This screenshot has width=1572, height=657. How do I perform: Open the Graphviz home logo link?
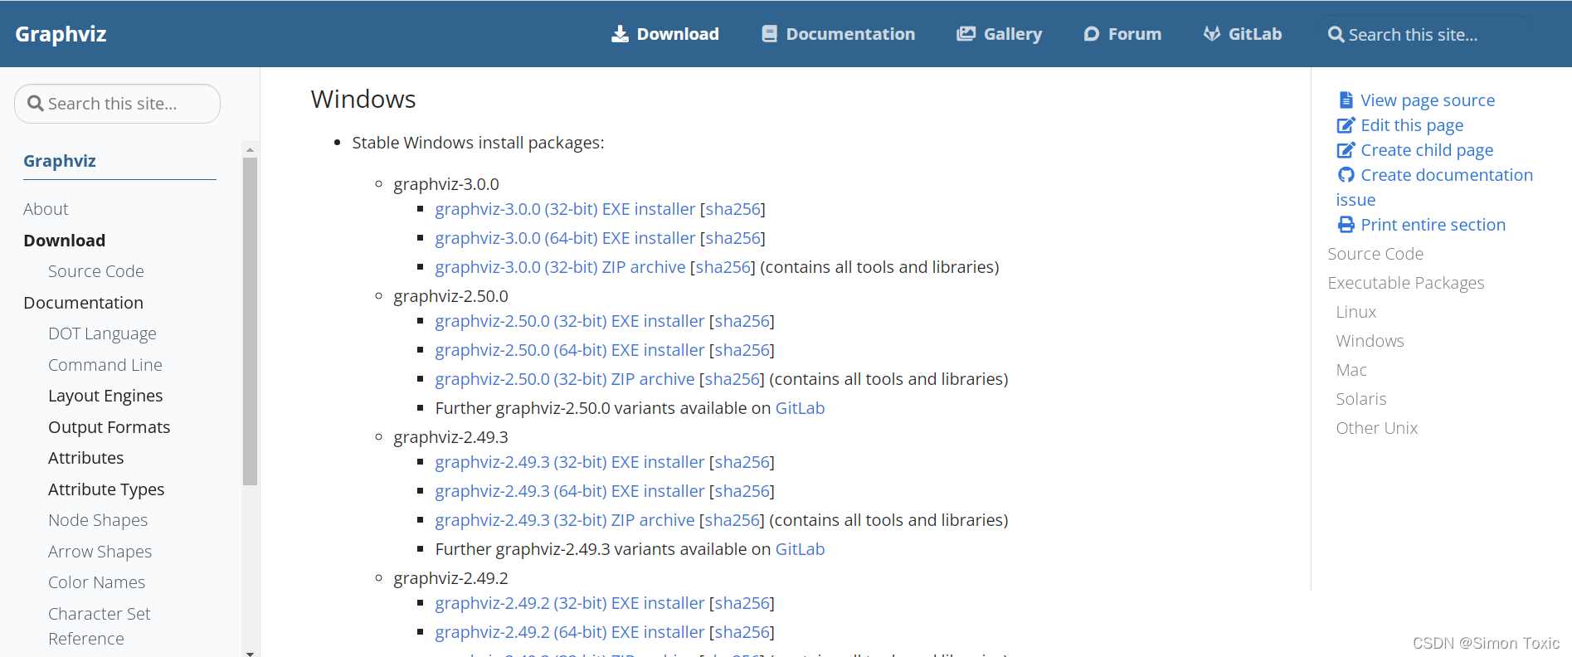(61, 34)
